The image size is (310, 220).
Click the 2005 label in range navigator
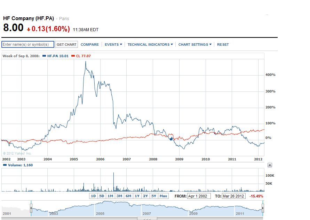[100, 213]
